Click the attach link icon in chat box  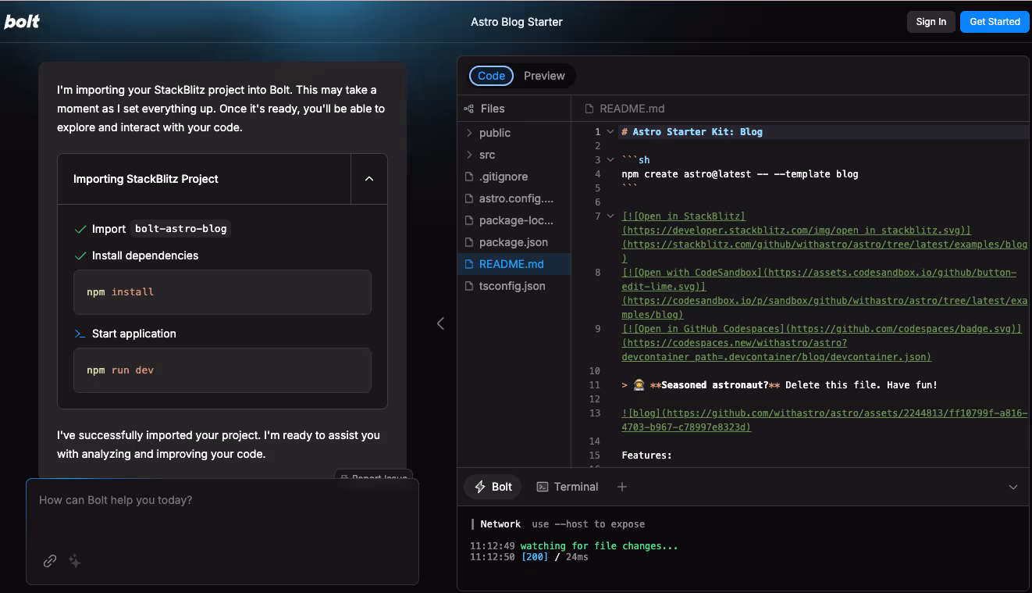[x=50, y=561]
